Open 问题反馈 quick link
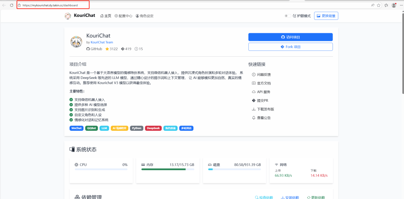This screenshot has height=199, width=404. point(261,75)
